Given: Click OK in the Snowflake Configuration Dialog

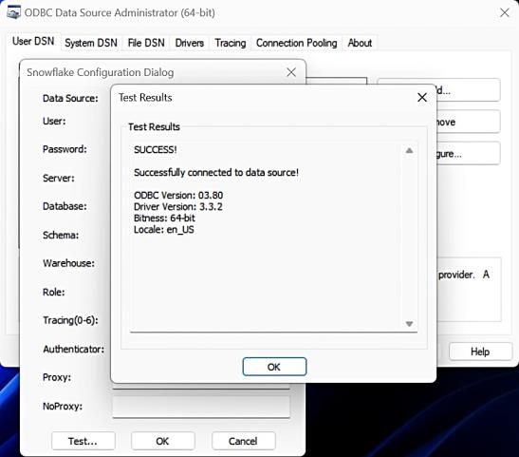Looking at the screenshot, I should pyautogui.click(x=162, y=441).
